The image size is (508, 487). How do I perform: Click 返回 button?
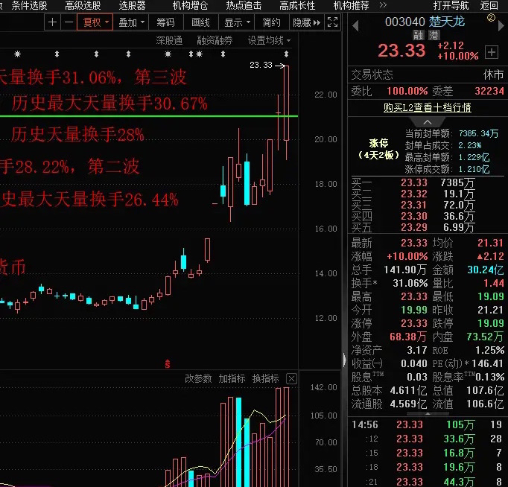pos(489,5)
